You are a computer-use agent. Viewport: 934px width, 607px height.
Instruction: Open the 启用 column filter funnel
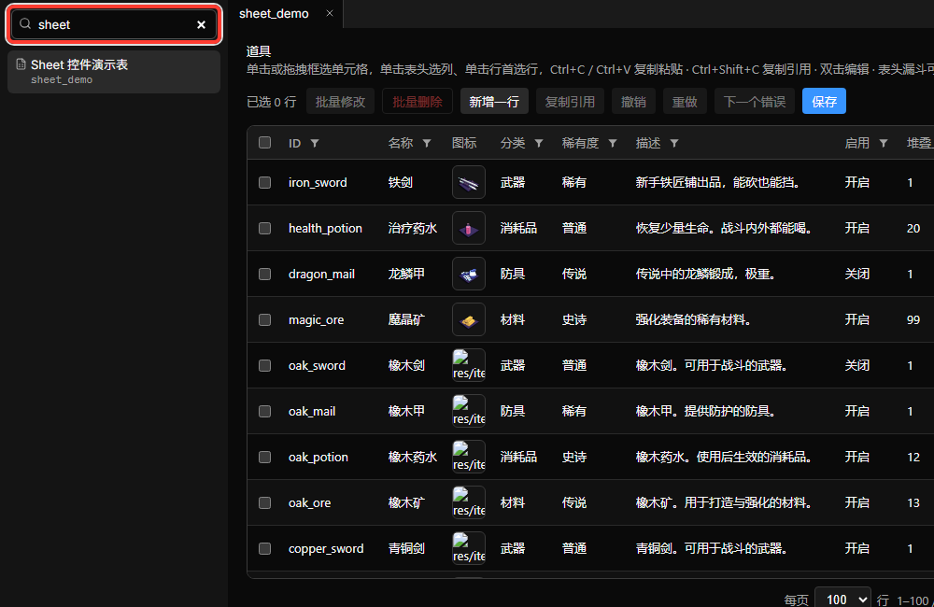[x=884, y=143]
